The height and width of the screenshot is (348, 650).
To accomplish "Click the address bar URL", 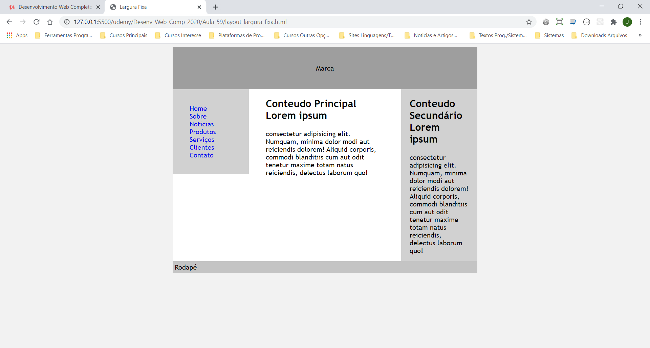I will pyautogui.click(x=180, y=22).
